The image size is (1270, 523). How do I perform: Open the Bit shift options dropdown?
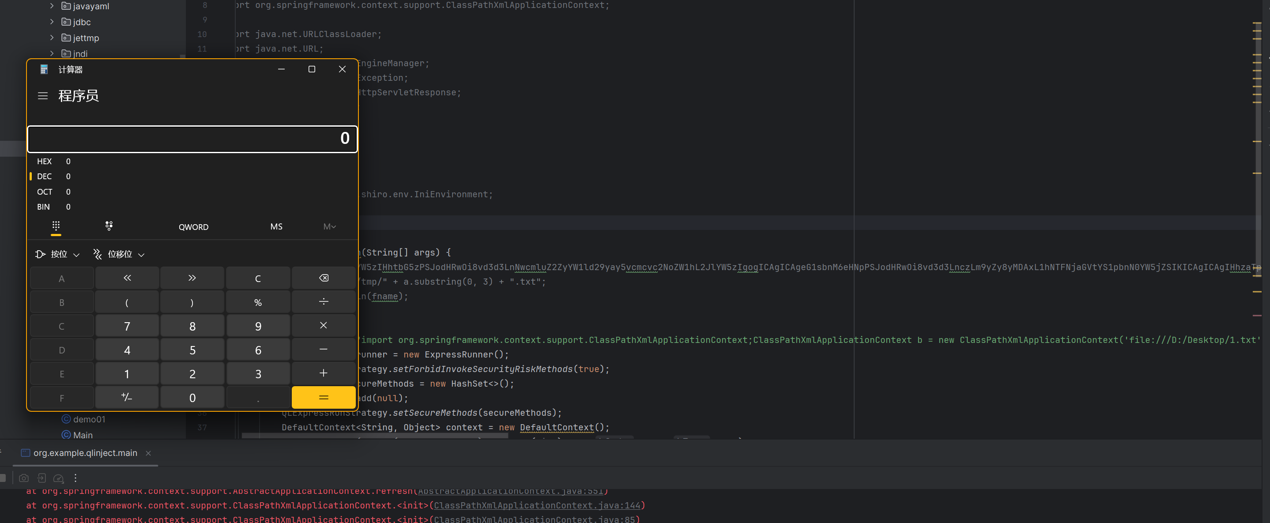pos(119,254)
